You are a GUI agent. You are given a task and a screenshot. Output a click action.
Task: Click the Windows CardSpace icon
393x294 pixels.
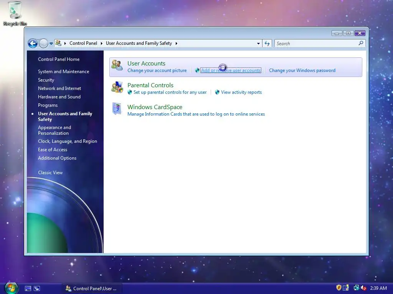[117, 109]
